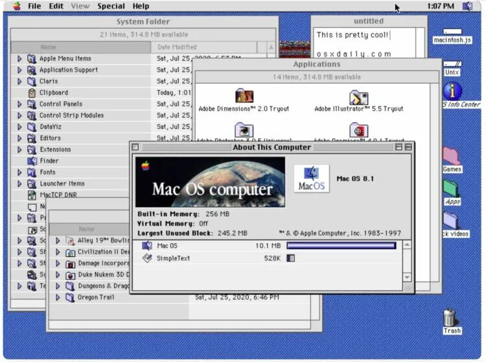The height and width of the screenshot is (362, 486).
Task: Select the Claris folder icon
Action: [x=32, y=82]
